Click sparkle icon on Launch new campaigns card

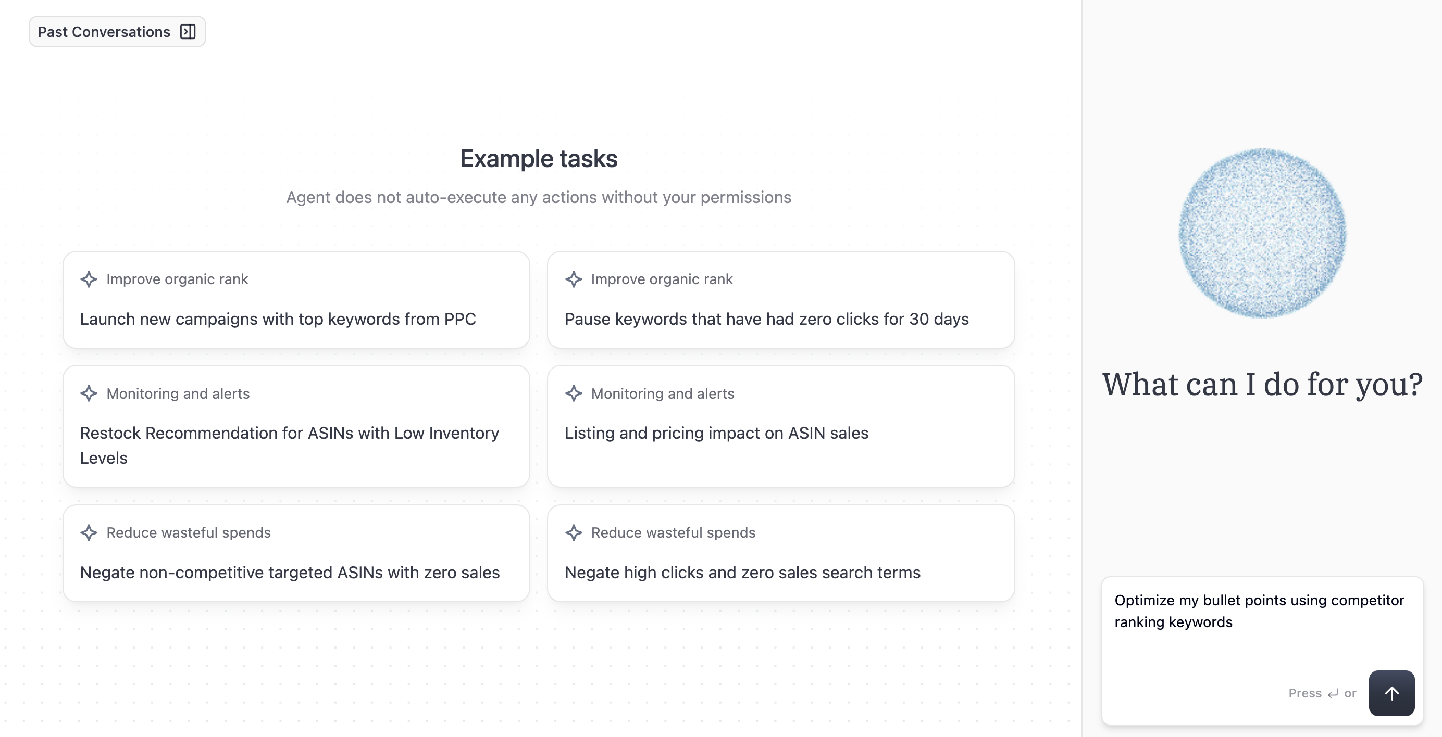(x=89, y=279)
